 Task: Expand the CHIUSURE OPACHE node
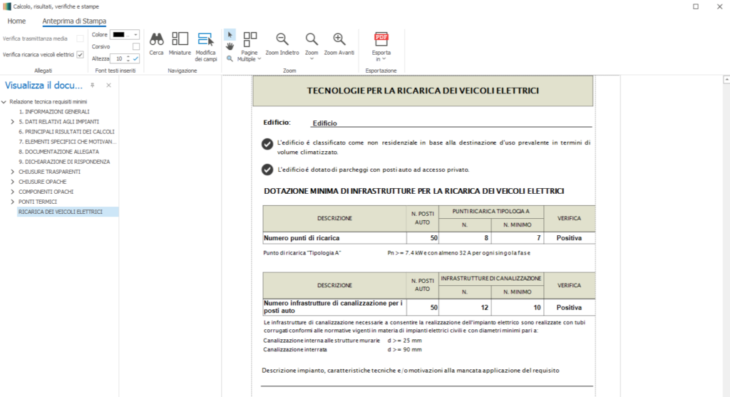13,182
